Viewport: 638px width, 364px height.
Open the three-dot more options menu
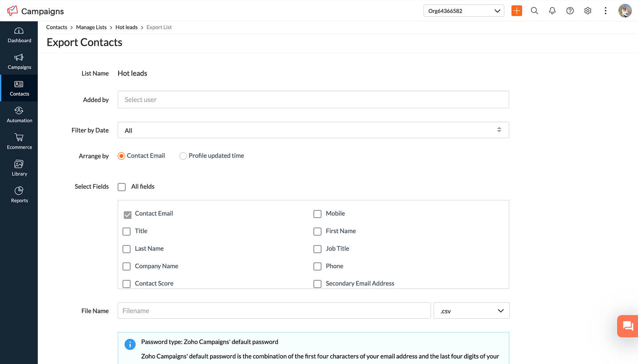coord(605,11)
